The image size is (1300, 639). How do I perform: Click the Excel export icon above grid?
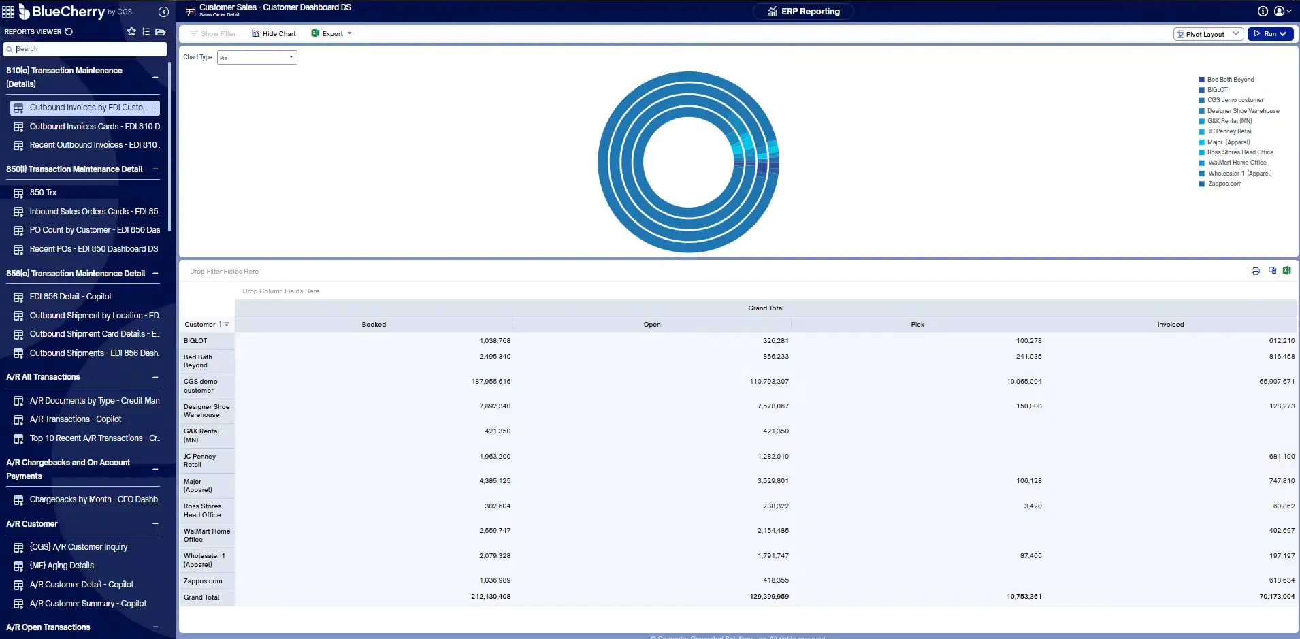(x=1286, y=270)
